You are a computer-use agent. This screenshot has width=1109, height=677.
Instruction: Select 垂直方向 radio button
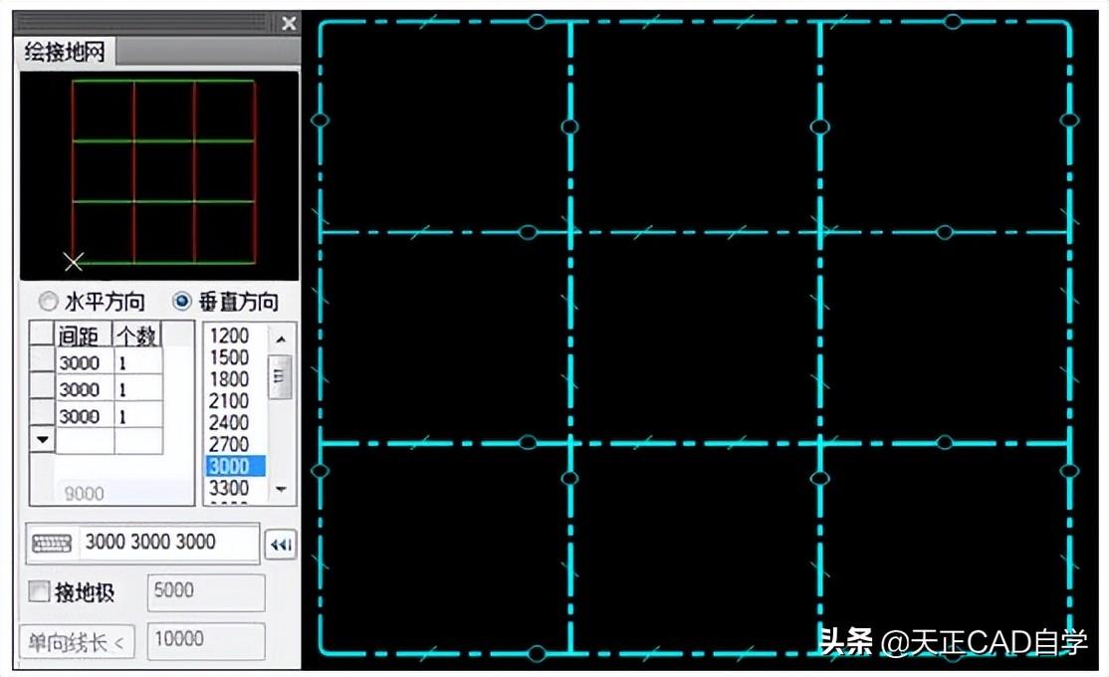pos(182,302)
